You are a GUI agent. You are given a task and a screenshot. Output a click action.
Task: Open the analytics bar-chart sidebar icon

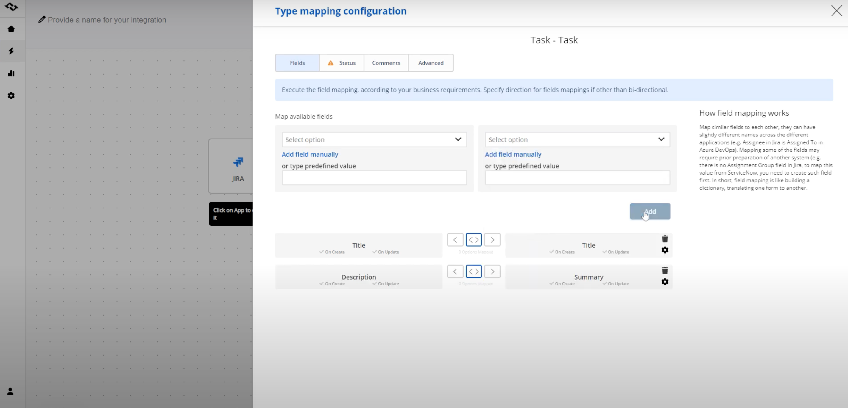[x=11, y=73]
